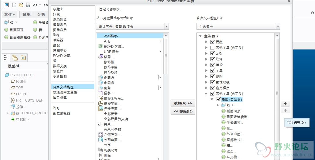Viewport: 315px width, 160px height.
Task: Select the 修剪... command in the list
Action: (x=106, y=57)
